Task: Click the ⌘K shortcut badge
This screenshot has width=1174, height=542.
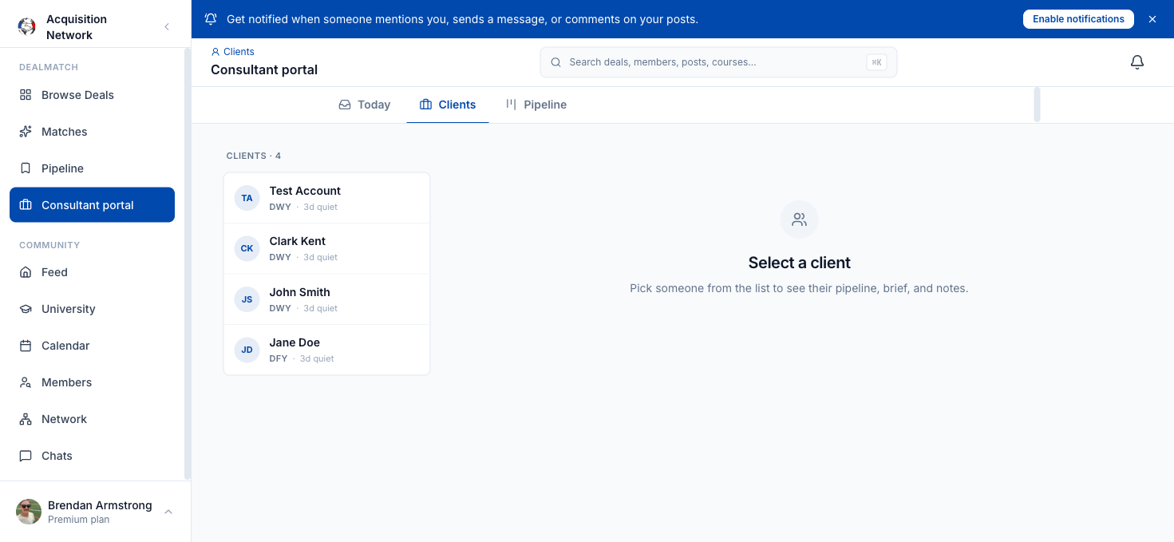Action: (x=876, y=62)
